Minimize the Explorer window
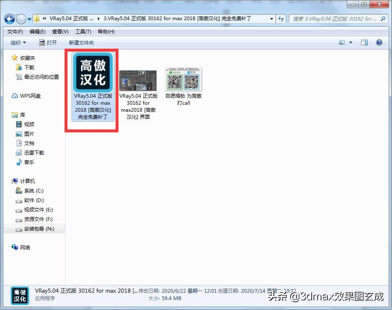 (353, 4)
